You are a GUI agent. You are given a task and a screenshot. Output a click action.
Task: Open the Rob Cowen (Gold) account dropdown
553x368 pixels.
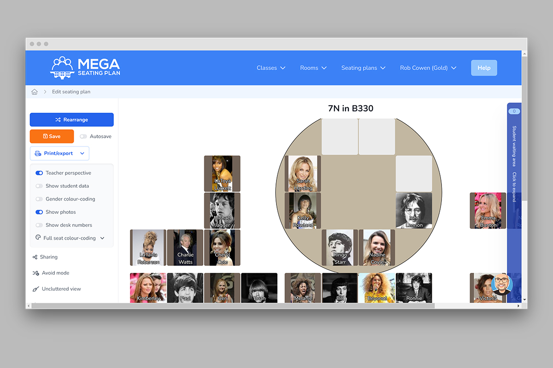428,68
